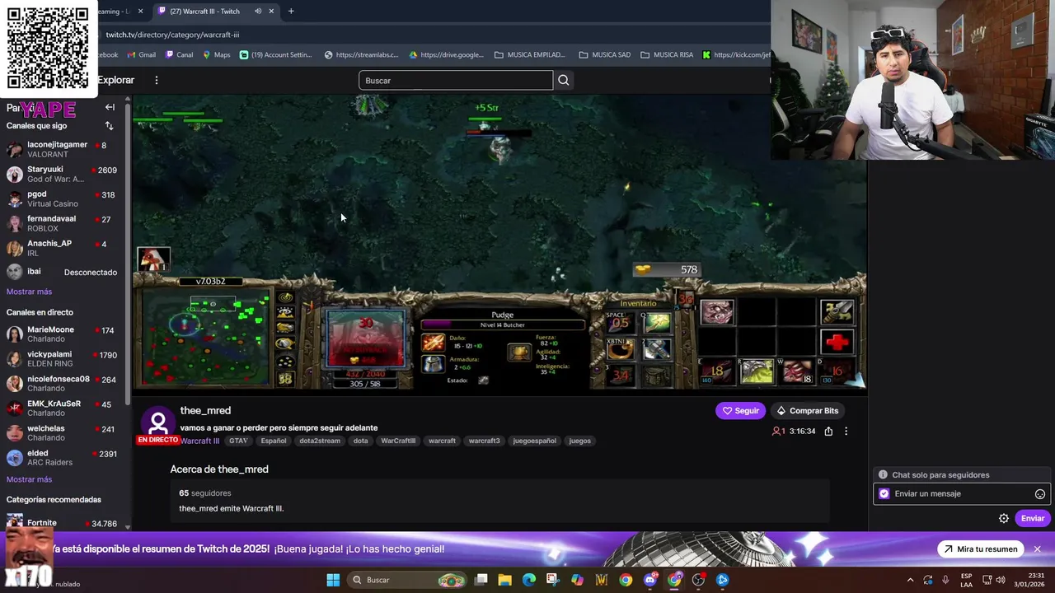
Task: Open File Explorer from the taskbar
Action: (x=504, y=580)
